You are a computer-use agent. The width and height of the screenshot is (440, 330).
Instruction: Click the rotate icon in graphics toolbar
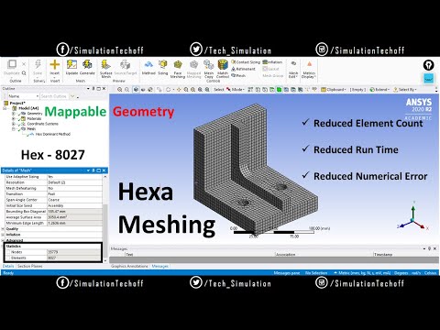tap(168, 90)
